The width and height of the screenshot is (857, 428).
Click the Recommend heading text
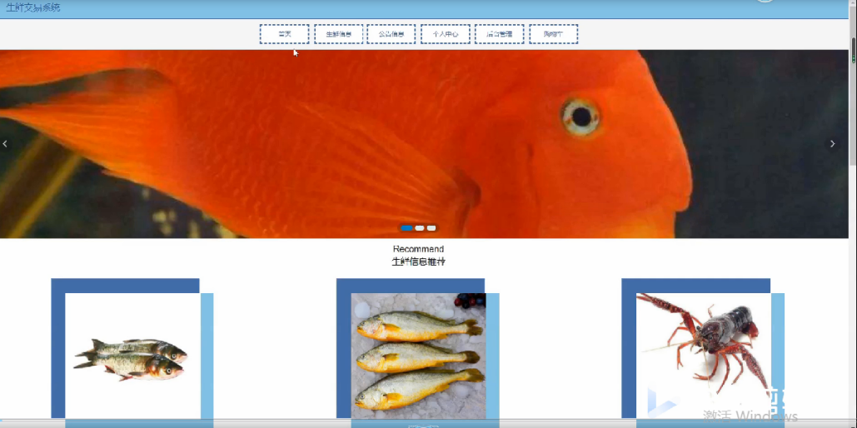point(419,249)
